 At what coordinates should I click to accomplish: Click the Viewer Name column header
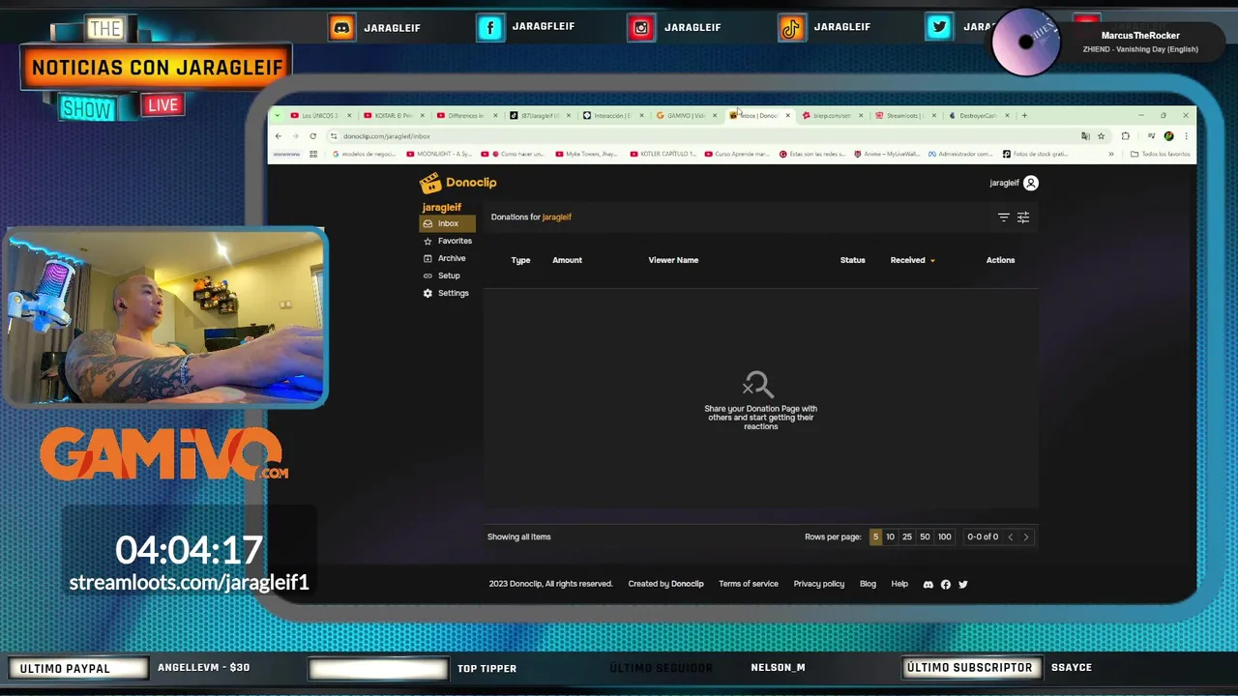click(x=673, y=260)
